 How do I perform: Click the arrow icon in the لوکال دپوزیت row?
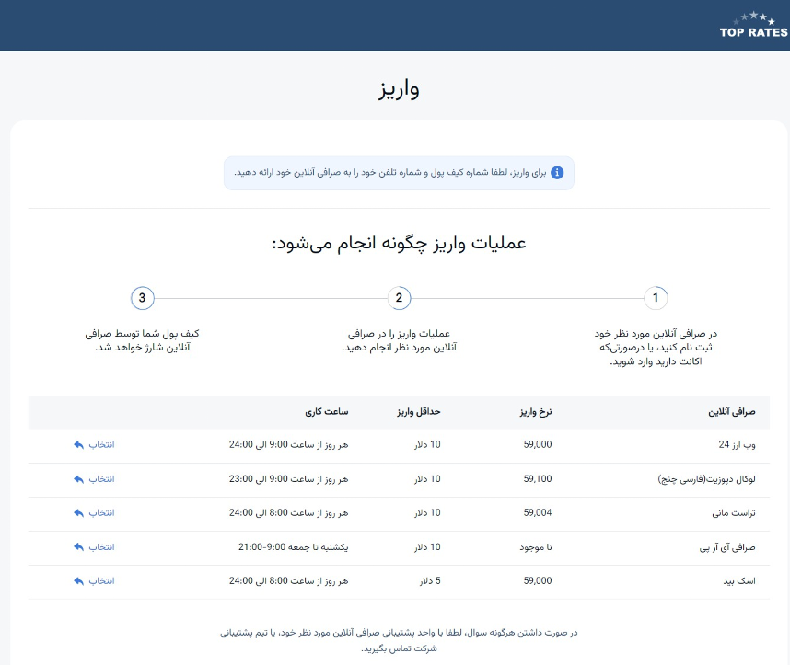tap(78, 478)
